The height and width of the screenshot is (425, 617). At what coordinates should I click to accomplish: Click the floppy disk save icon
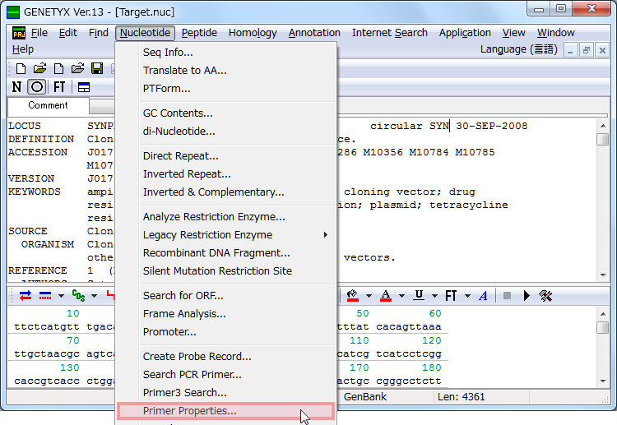[x=97, y=69]
